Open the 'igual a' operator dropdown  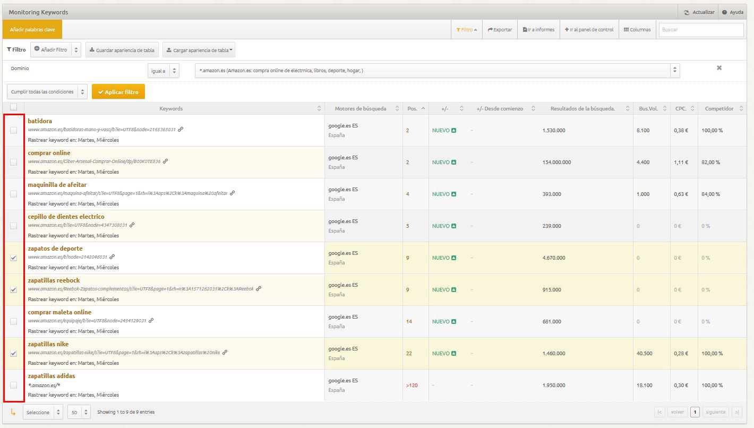[x=164, y=71]
